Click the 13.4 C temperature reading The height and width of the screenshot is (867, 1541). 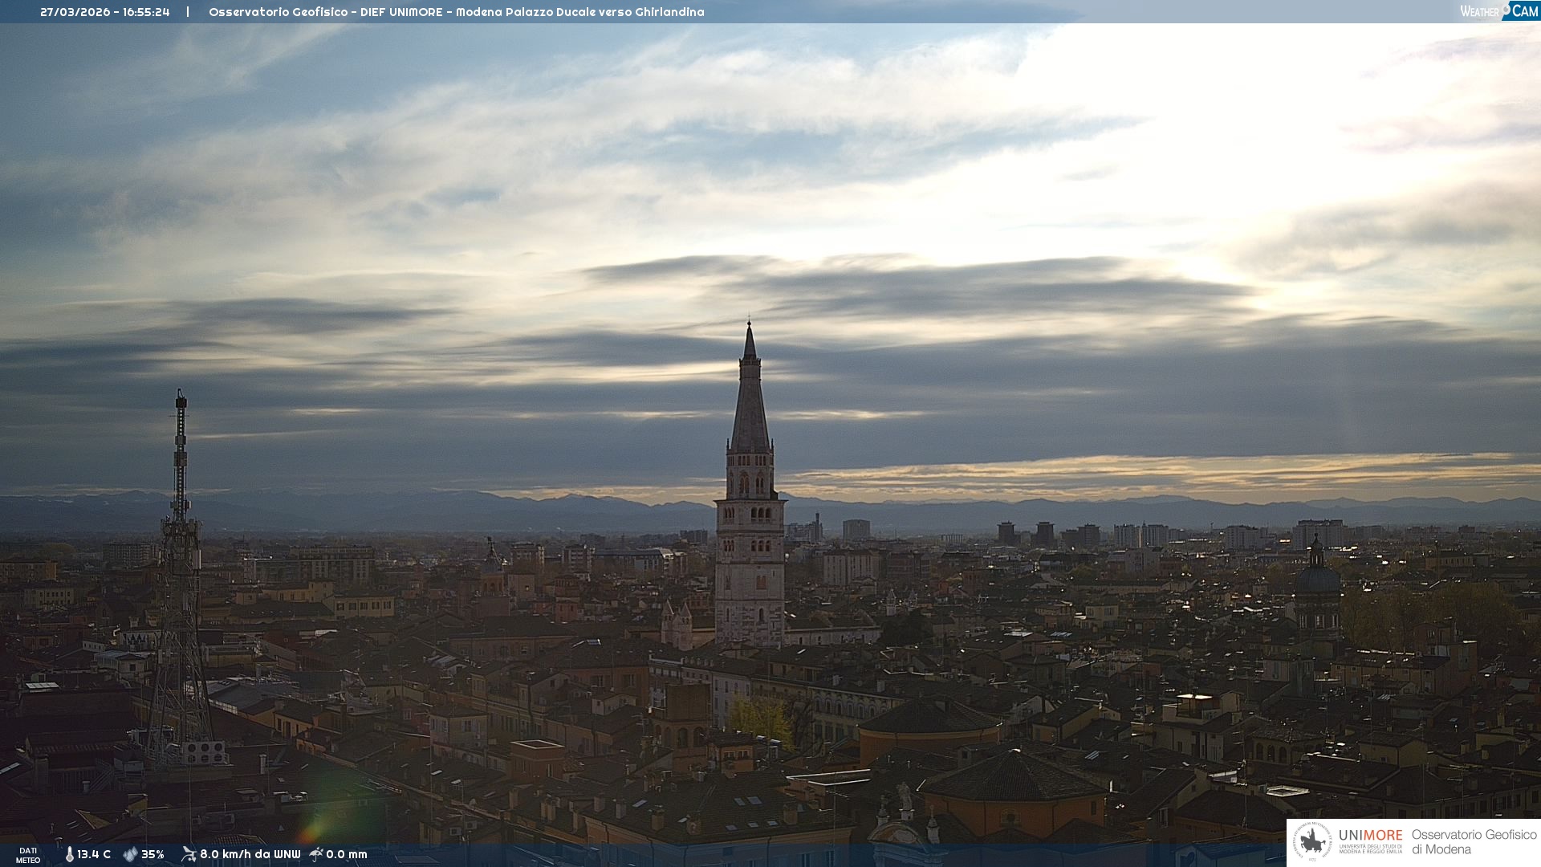[94, 855]
